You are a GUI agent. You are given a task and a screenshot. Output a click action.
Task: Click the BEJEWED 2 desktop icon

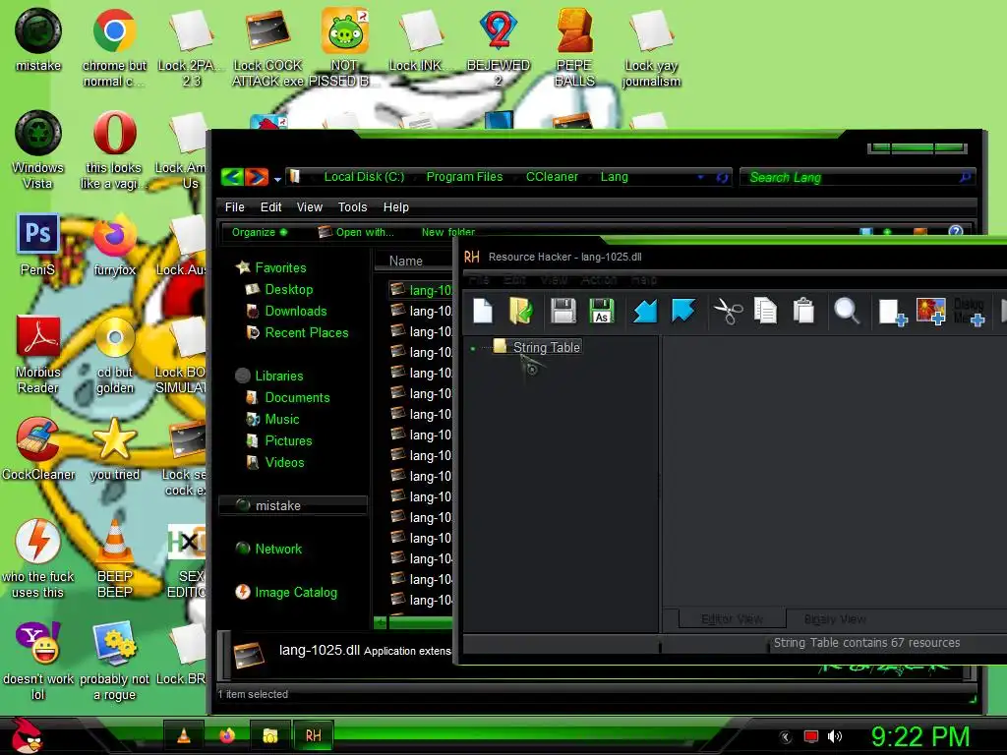499,49
